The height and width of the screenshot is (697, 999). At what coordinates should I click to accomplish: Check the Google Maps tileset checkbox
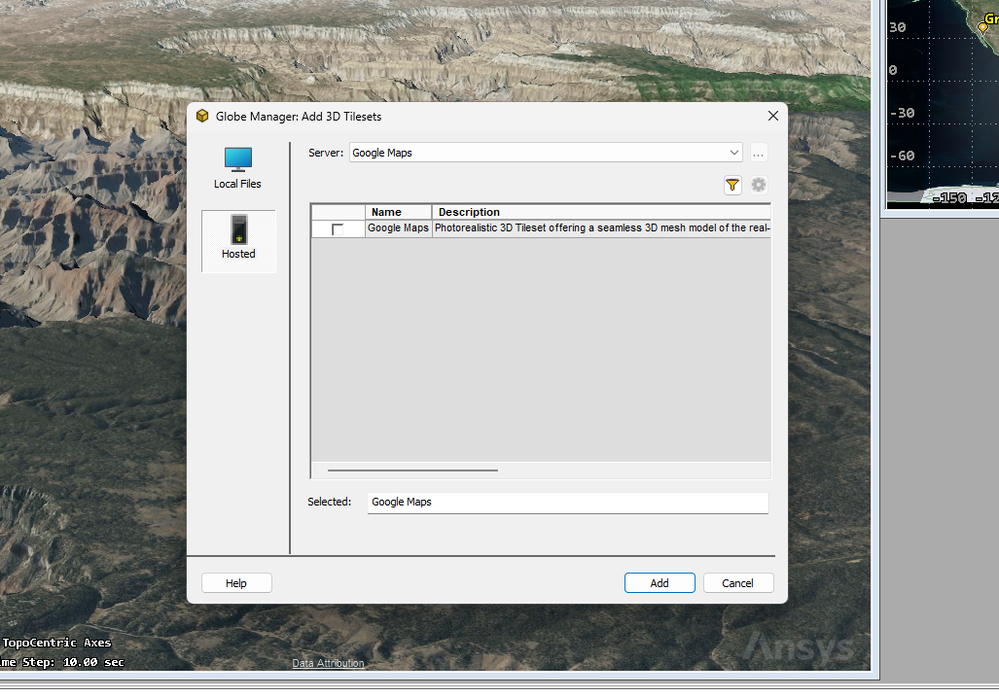[337, 229]
